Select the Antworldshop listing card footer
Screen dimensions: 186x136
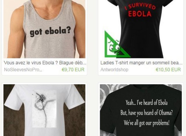pos(141,67)
